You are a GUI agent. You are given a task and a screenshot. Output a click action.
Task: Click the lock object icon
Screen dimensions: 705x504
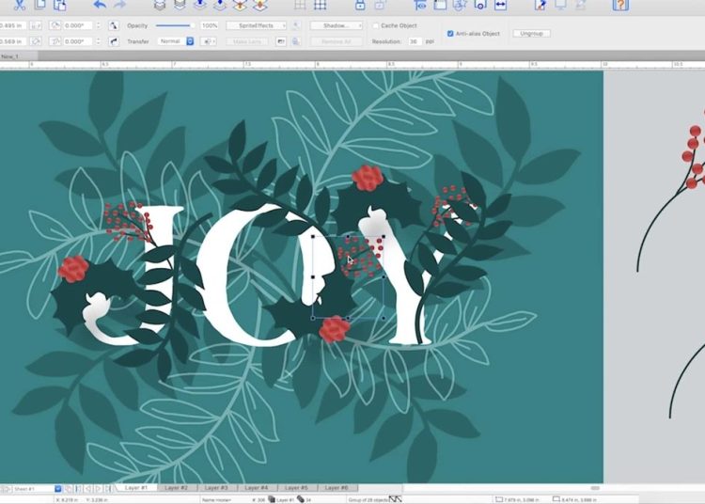(x=359, y=5)
